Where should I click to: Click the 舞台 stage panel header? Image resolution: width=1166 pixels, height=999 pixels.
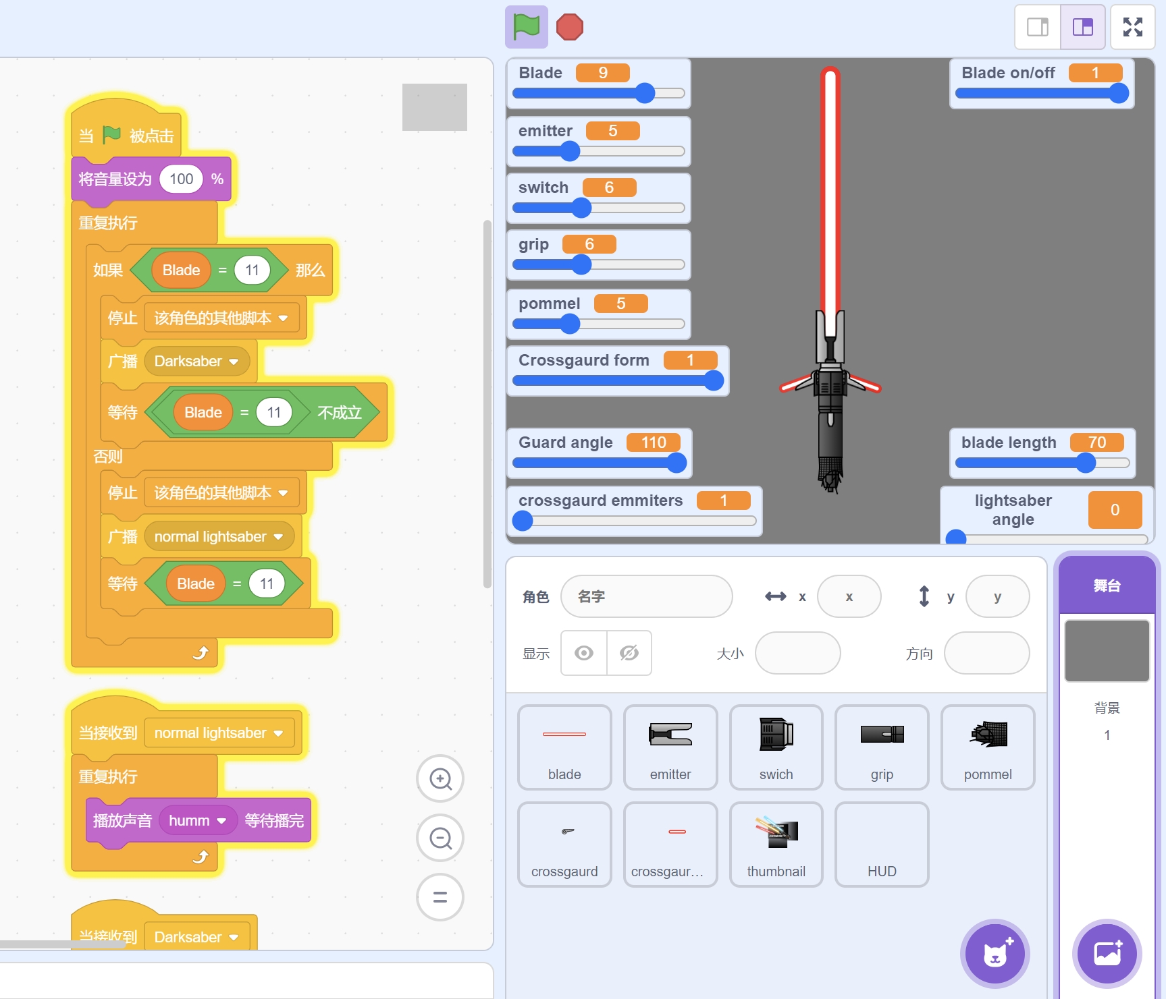tap(1107, 585)
